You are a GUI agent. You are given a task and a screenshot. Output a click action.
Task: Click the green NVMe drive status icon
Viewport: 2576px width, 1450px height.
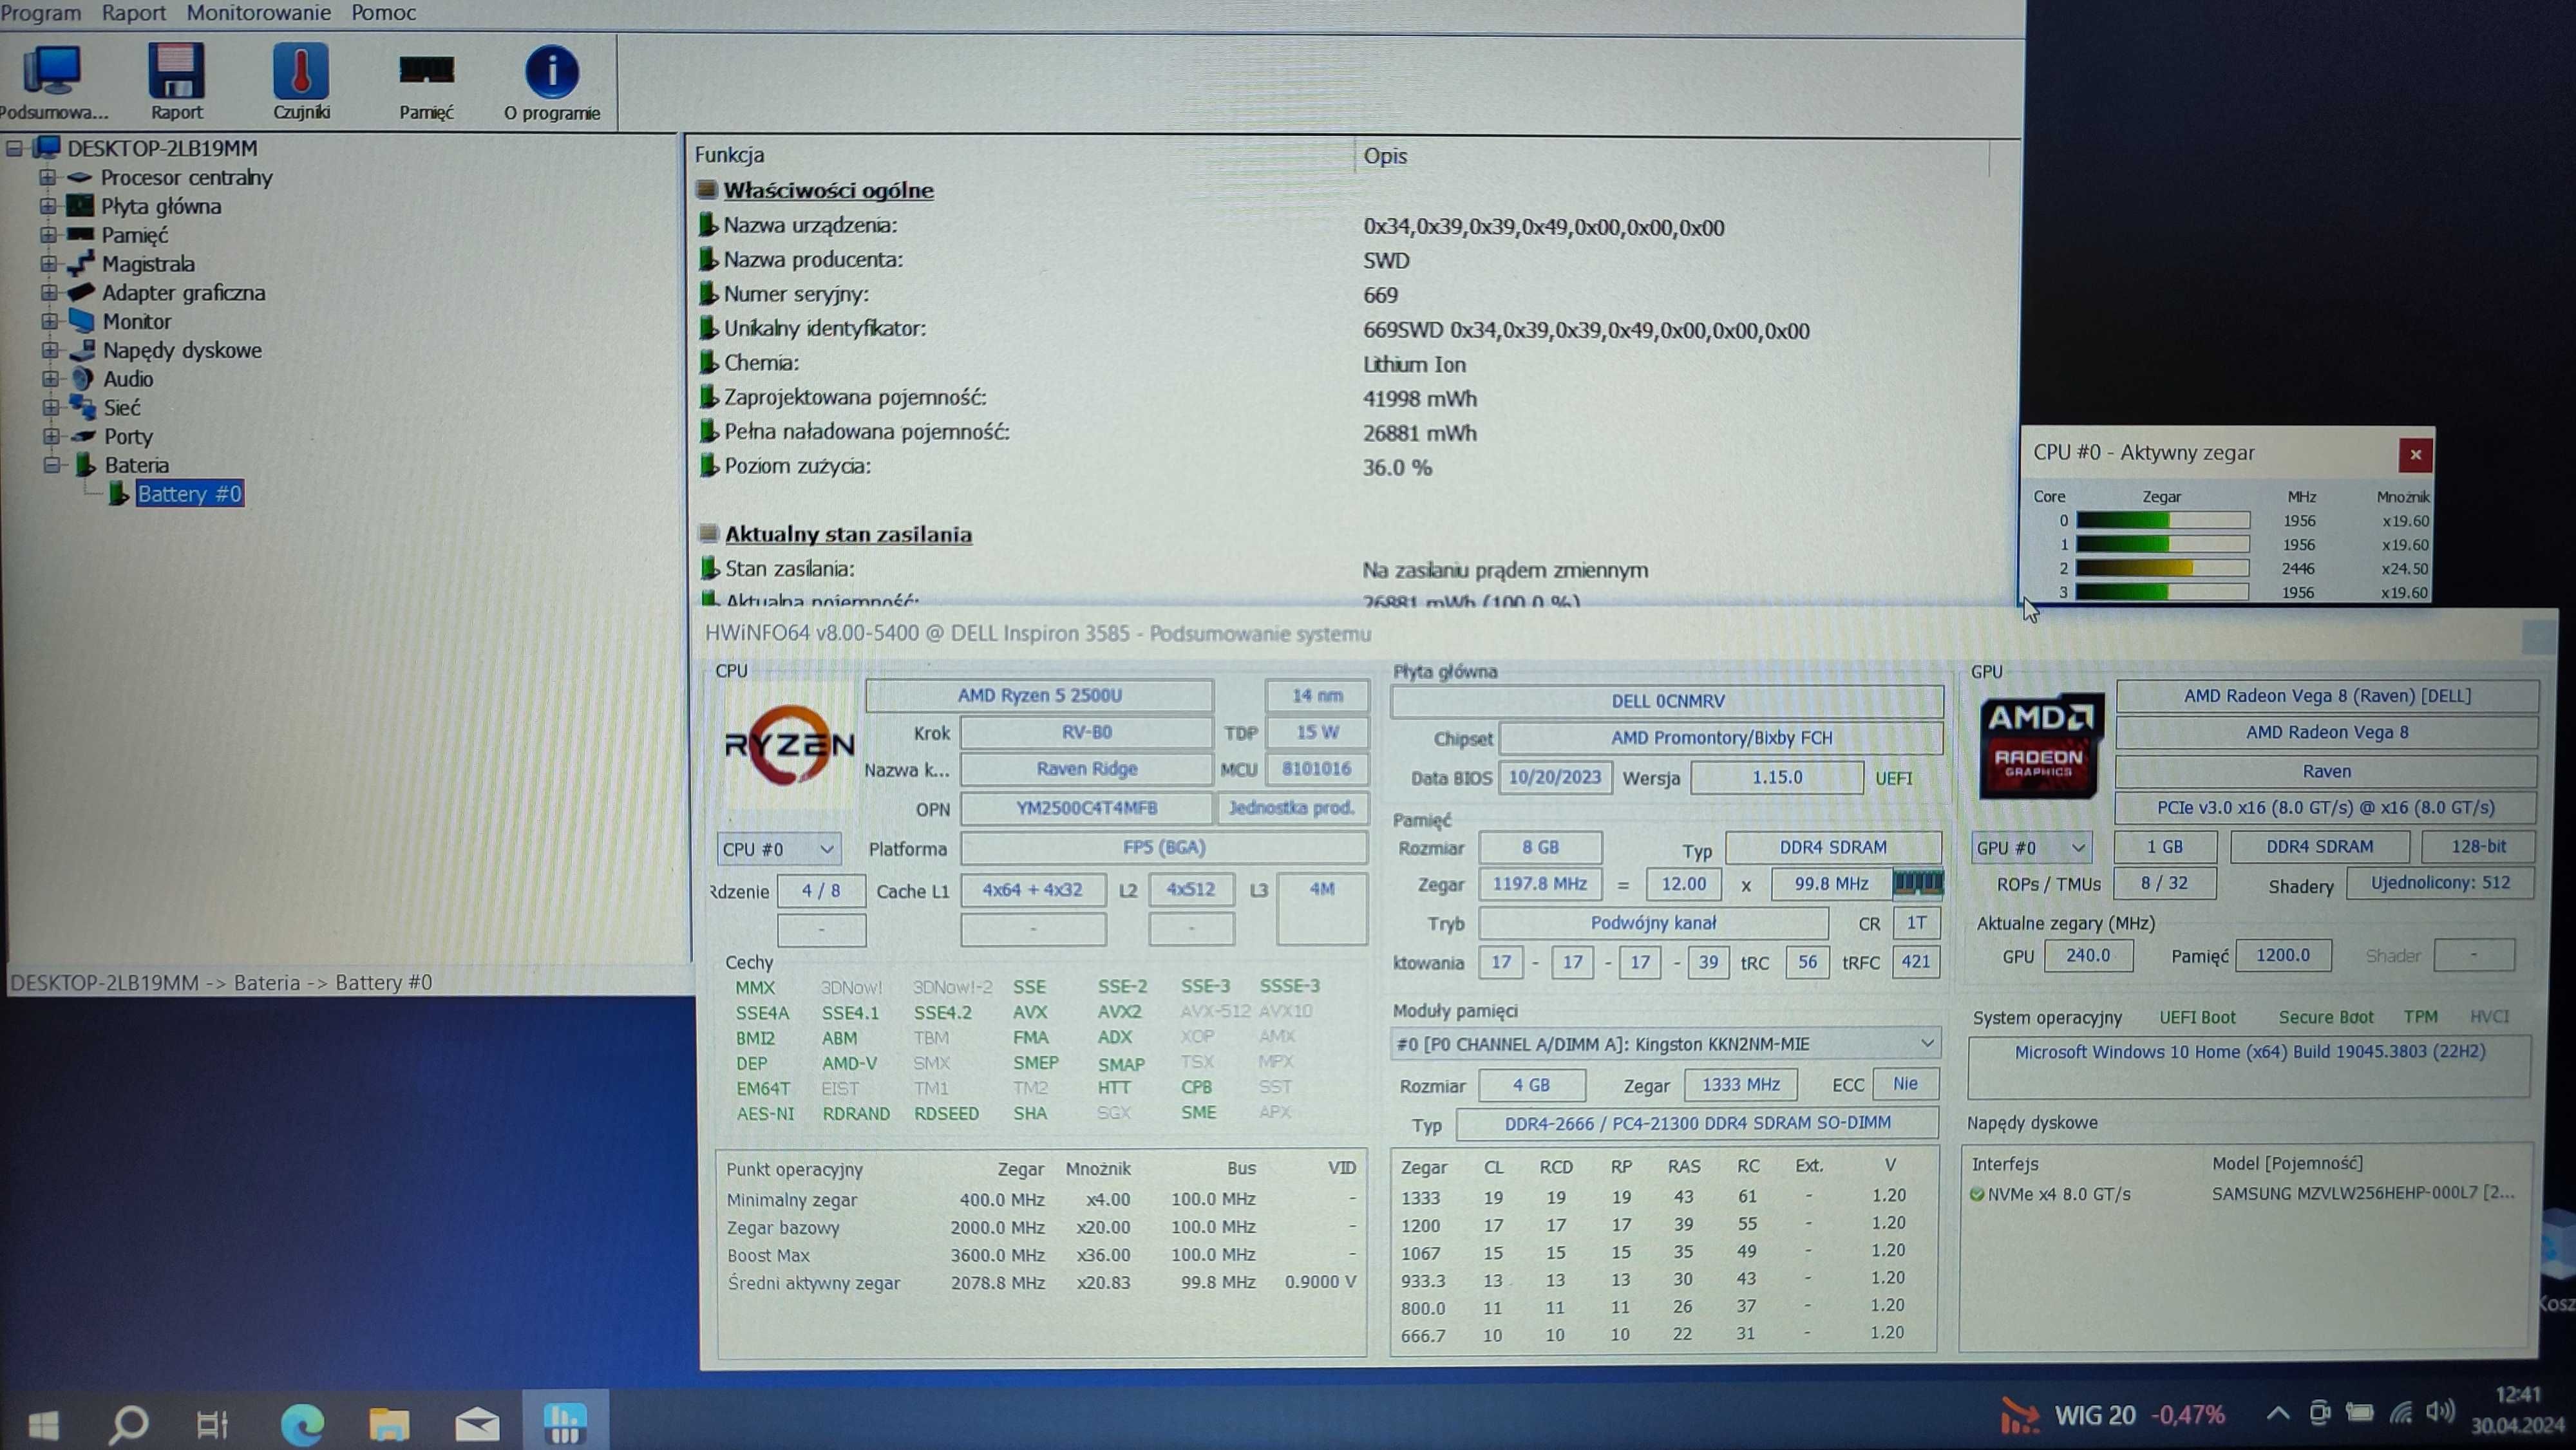(x=1977, y=1194)
